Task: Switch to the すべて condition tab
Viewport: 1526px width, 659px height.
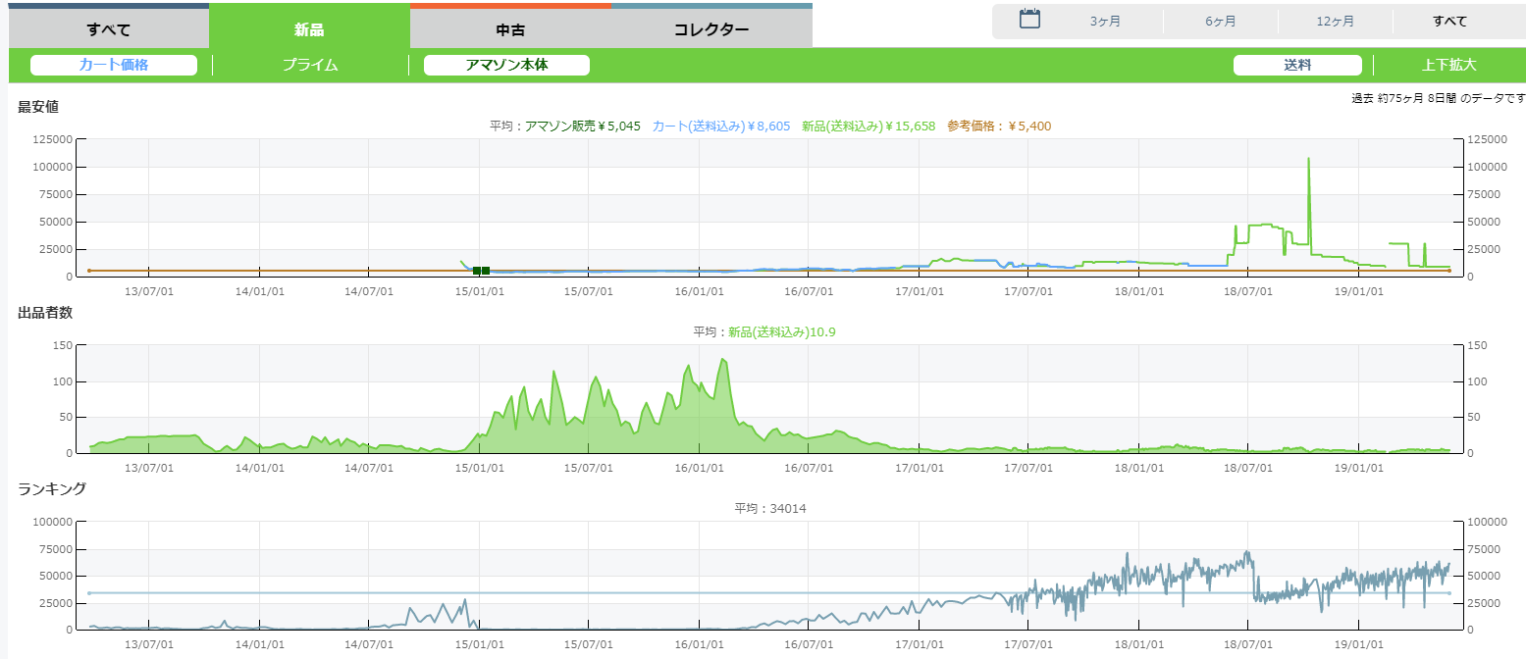Action: click(109, 29)
